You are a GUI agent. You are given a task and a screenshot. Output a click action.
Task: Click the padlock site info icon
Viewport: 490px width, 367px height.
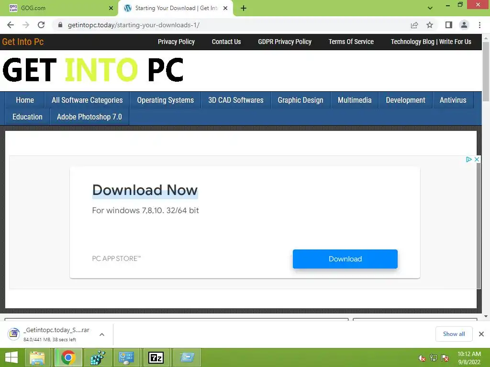click(60, 25)
